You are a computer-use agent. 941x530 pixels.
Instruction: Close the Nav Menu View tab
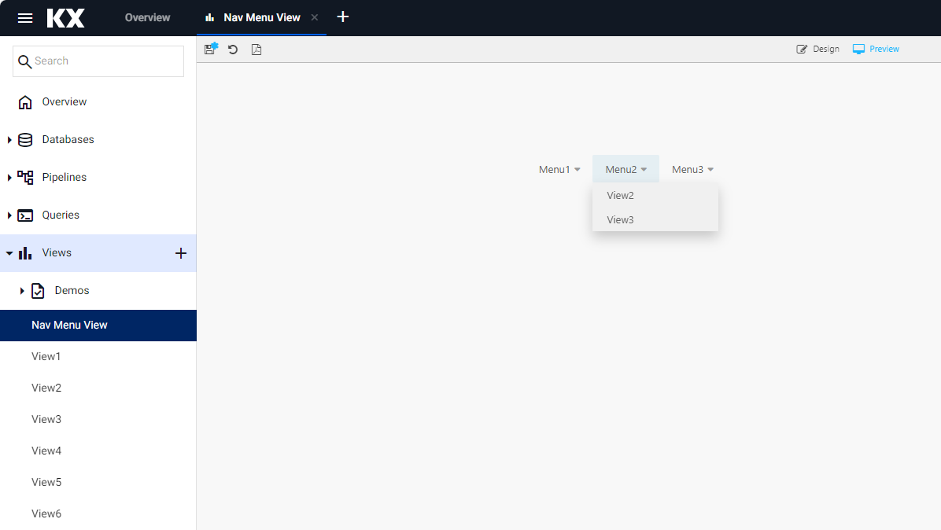[315, 17]
